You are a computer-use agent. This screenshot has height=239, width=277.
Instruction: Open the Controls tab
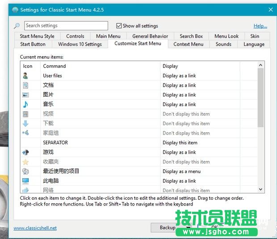[75, 36]
